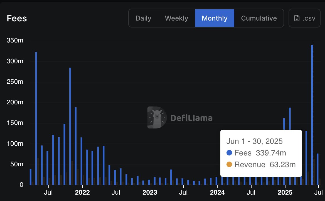Screen dimensions: 325x201
Task: Click the 200m y-axis label
Action: [15, 102]
